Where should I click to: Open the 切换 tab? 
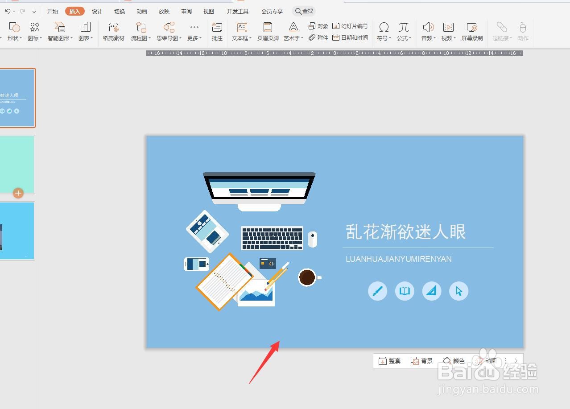point(120,11)
